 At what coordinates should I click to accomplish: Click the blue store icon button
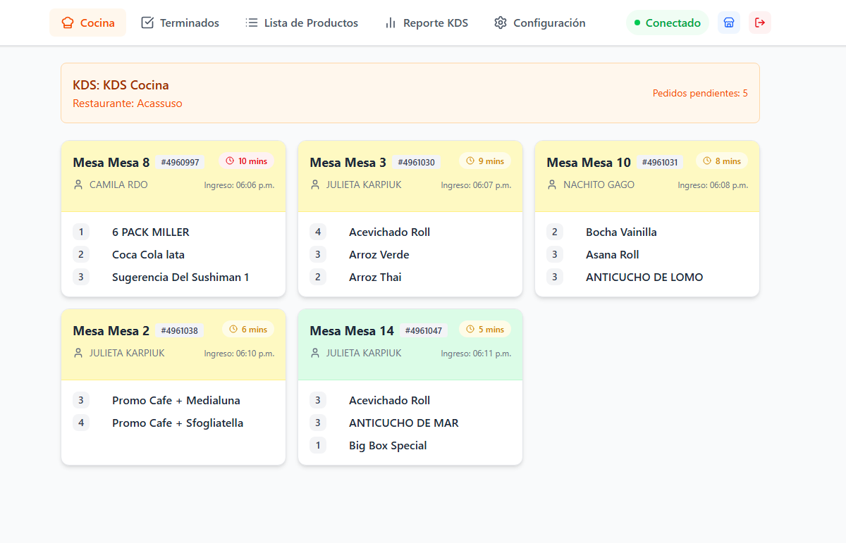(729, 23)
